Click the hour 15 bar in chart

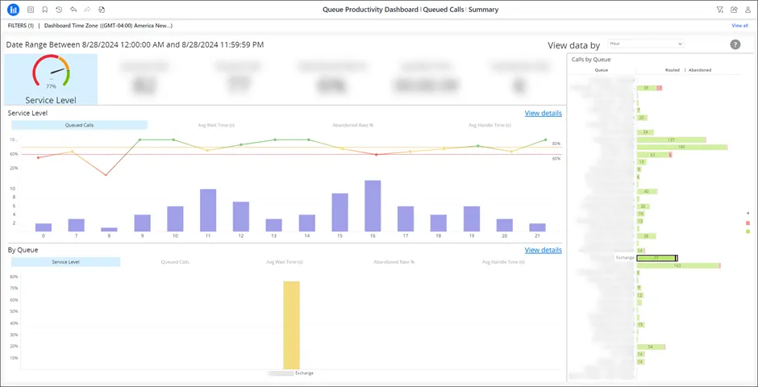[x=339, y=213]
